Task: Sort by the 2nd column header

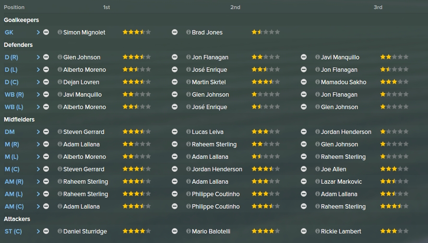Action: coord(235,7)
